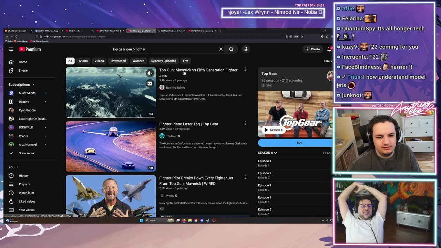Image resolution: width=441 pixels, height=248 pixels.
Task: Expand the You section chevron
Action: click(18, 167)
